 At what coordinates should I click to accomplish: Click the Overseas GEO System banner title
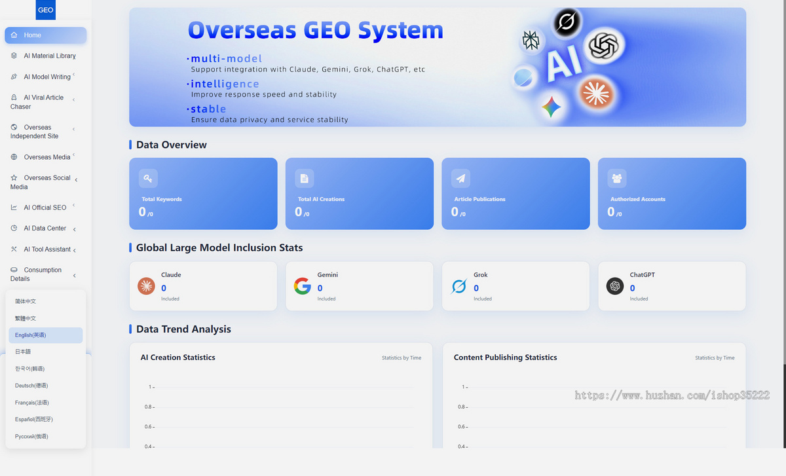(x=316, y=30)
